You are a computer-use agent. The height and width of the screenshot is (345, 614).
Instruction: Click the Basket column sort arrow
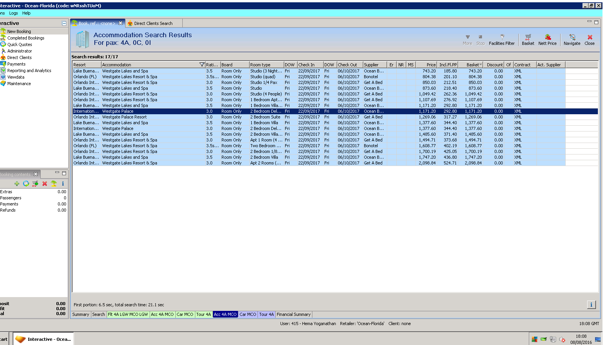[x=480, y=65]
